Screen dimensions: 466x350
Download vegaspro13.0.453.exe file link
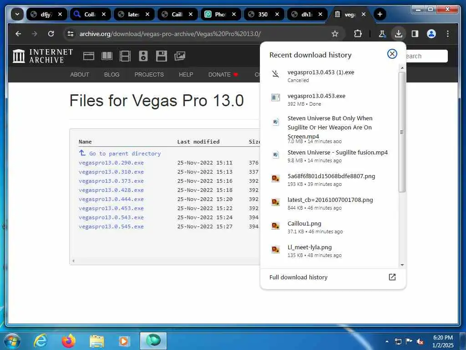coord(111,208)
